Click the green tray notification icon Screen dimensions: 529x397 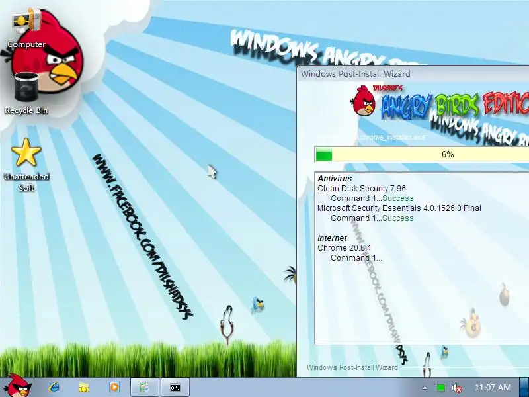coord(440,388)
